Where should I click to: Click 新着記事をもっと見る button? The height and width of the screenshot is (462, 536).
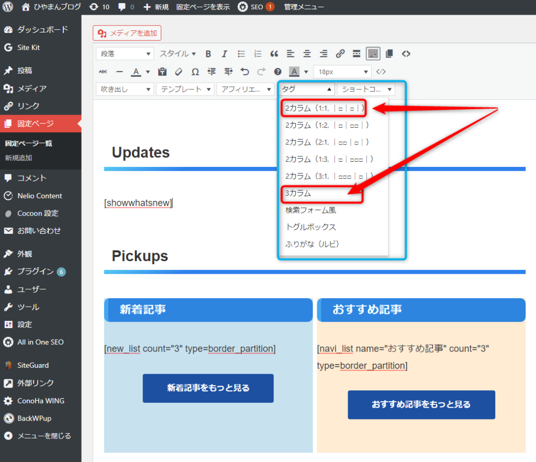(208, 388)
